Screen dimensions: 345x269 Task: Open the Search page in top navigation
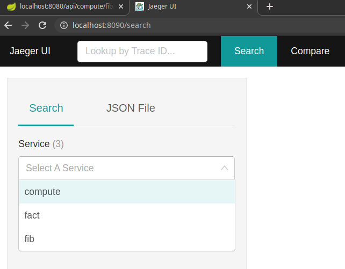pos(249,51)
